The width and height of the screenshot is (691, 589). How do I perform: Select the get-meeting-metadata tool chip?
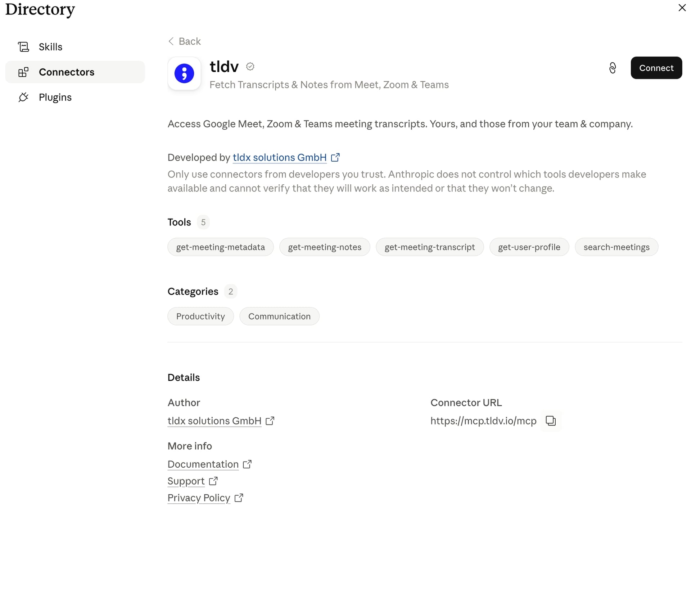coord(221,247)
